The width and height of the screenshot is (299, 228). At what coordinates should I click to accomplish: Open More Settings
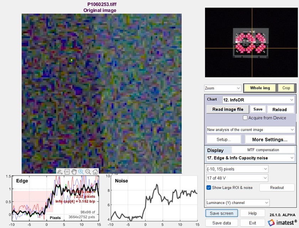click(269, 140)
